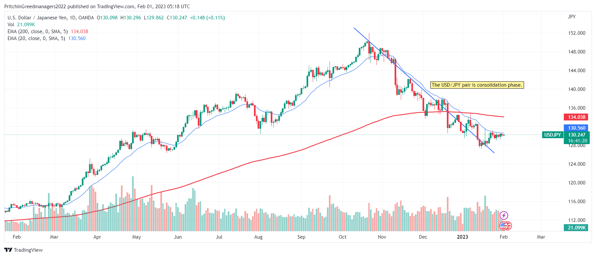Select the EMA (200, close, 0, SMA, 5) legend
Screen dimensions: 596x257
point(37,32)
